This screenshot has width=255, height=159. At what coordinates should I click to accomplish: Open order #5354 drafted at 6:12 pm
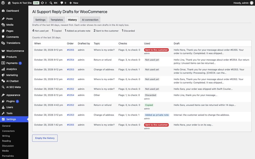tap(70, 95)
